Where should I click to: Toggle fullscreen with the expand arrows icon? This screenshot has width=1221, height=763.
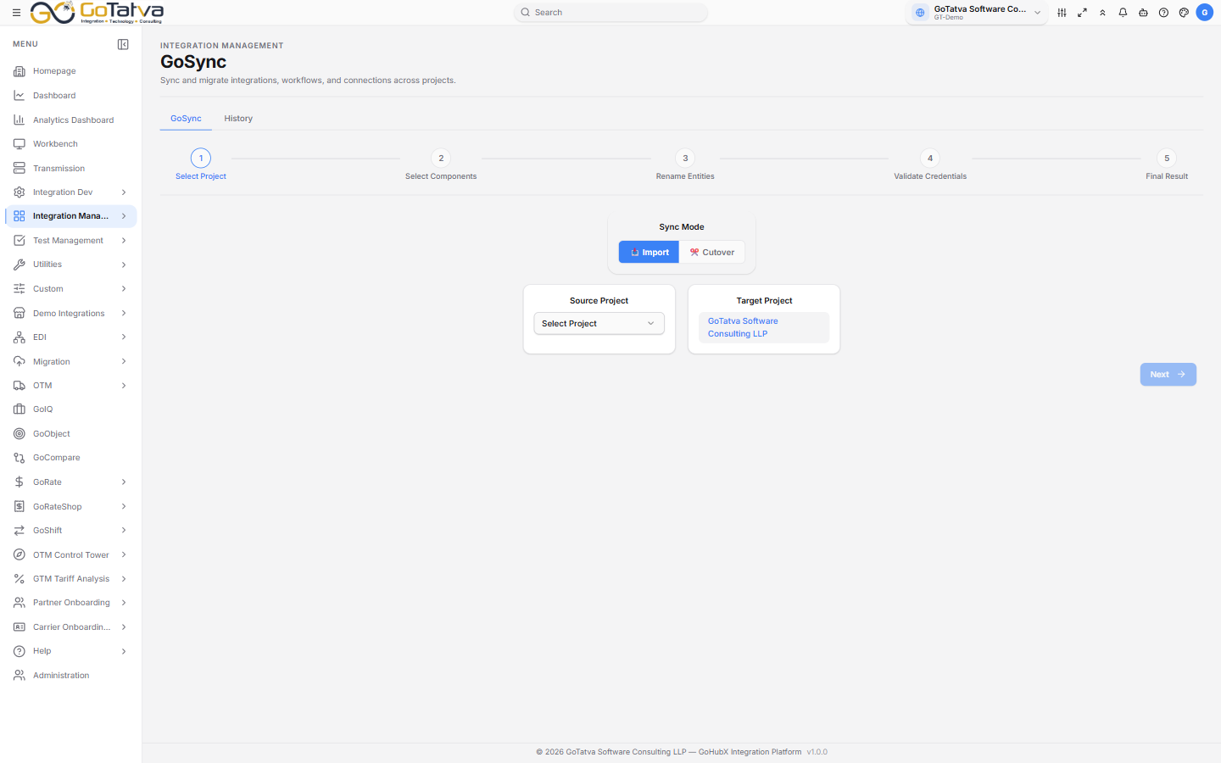coord(1082,13)
